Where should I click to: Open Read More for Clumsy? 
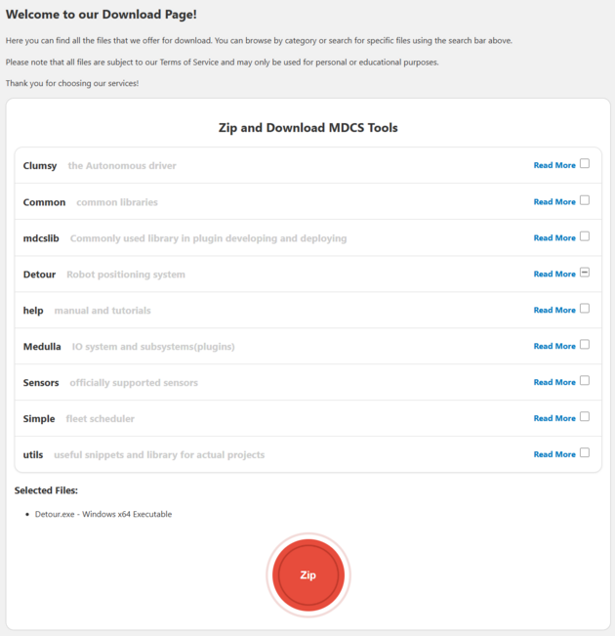[554, 166]
